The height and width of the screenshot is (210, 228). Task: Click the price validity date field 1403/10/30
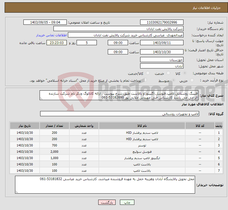[162, 52]
